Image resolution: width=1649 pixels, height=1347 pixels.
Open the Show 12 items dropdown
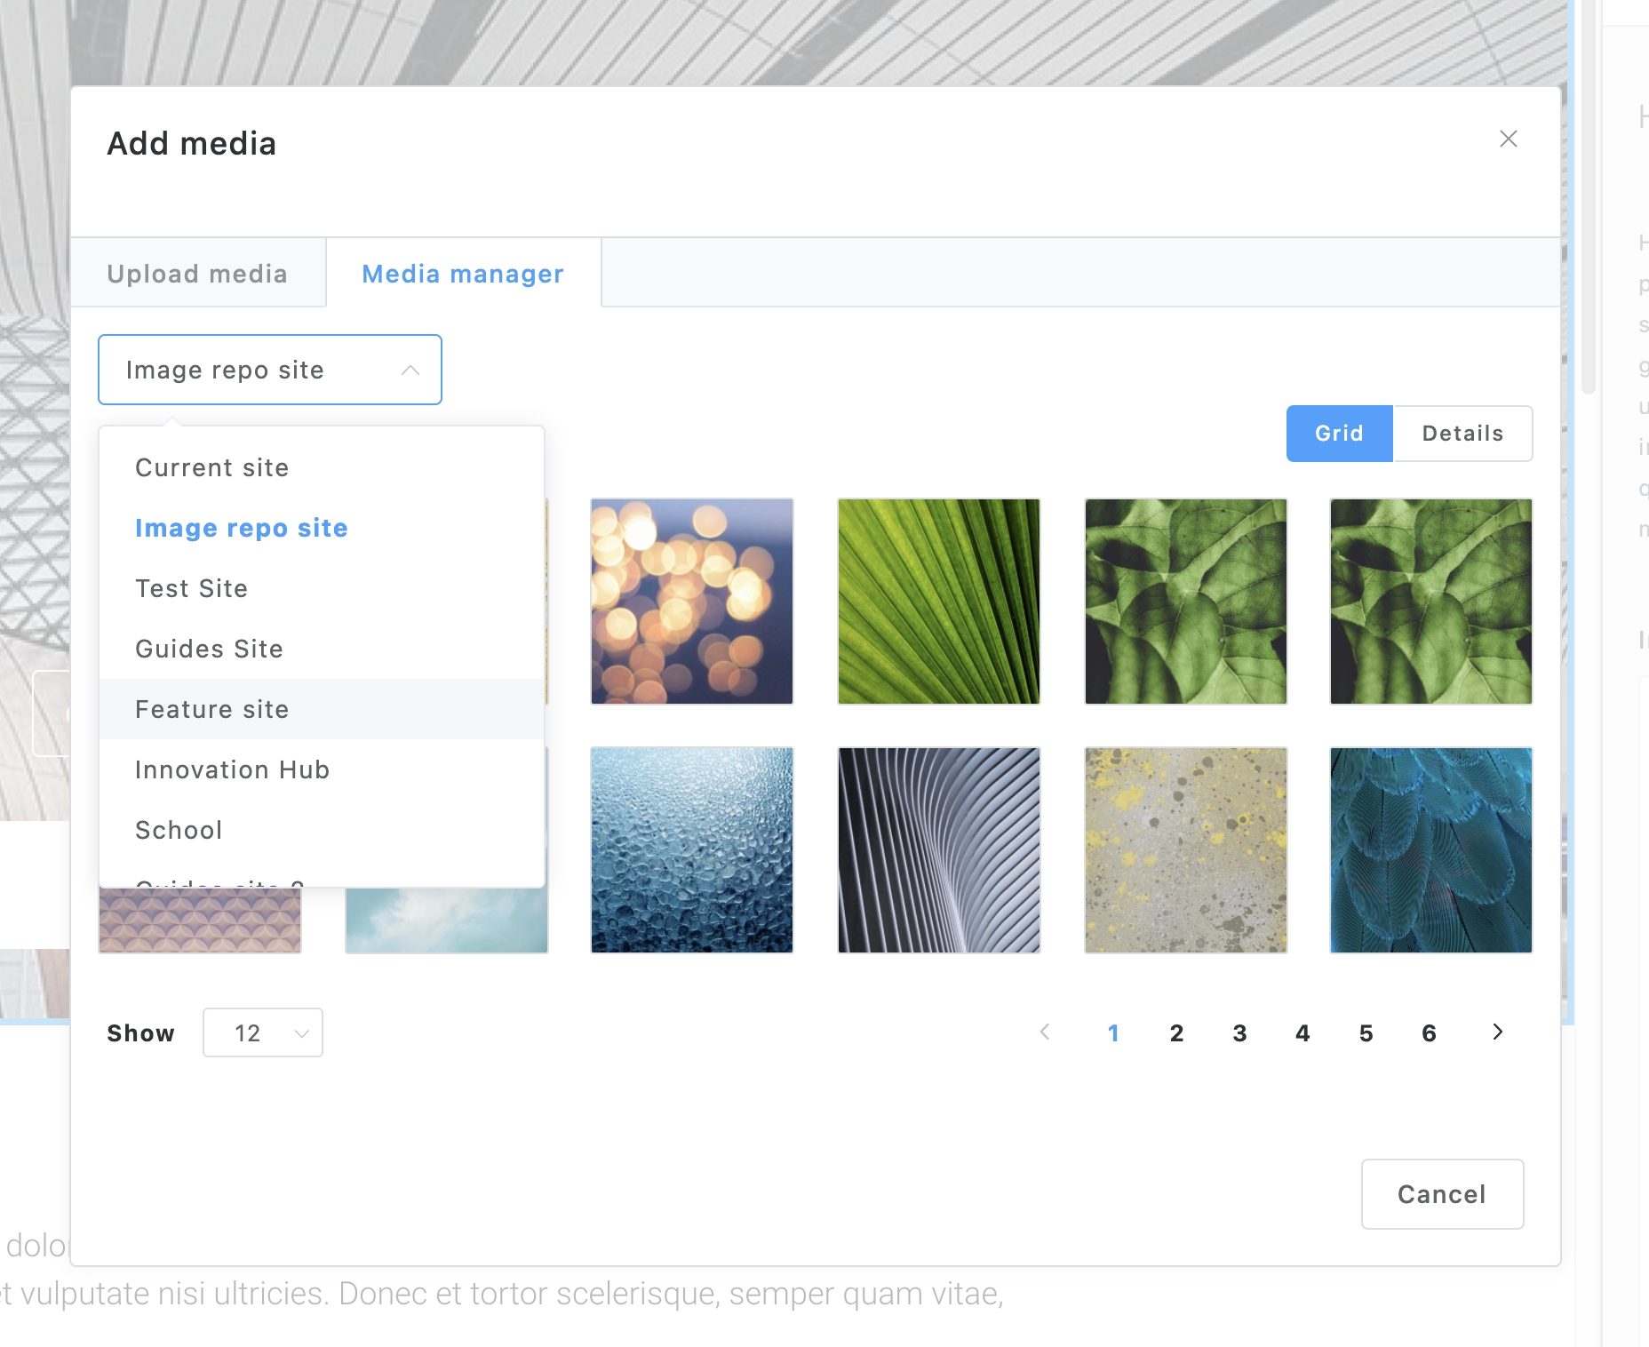click(262, 1032)
